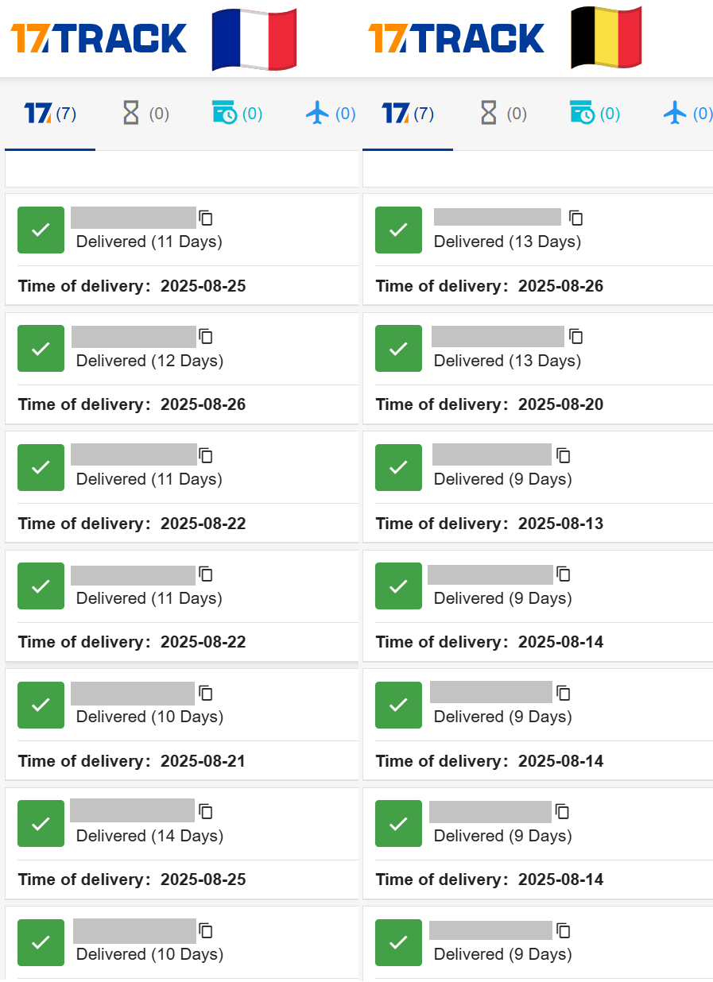Switch to the '17 (7)' tab in the left panel

(49, 113)
